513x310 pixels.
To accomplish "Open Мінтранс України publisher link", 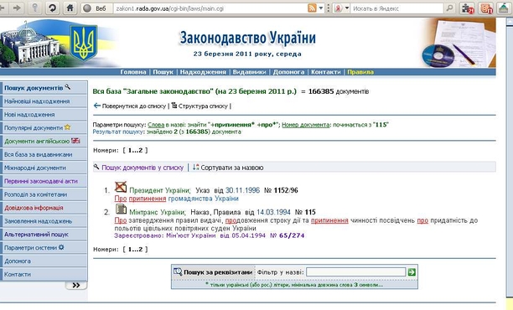I will point(157,212).
